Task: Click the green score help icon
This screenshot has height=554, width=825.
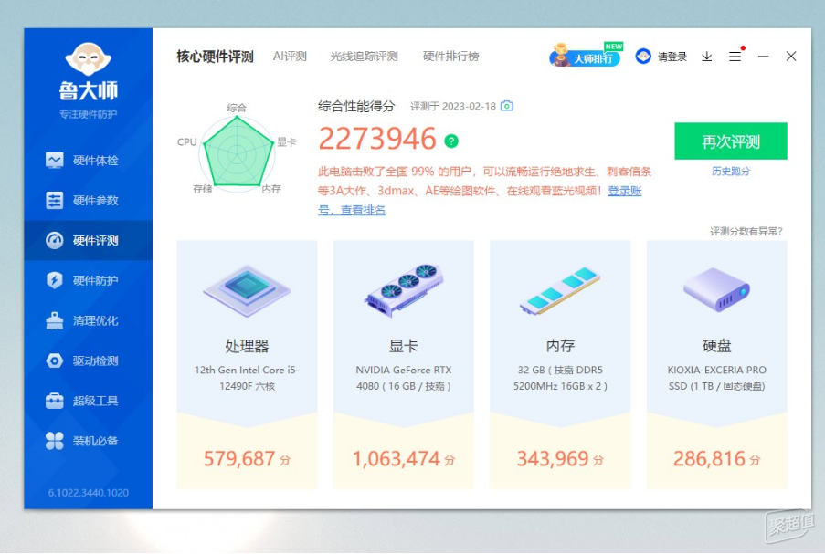Action: [451, 141]
